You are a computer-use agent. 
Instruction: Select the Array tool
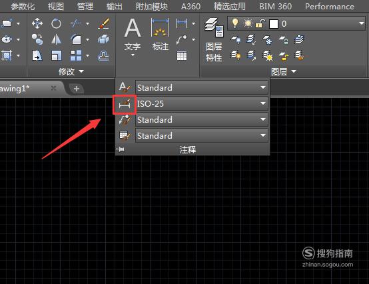[76, 56]
